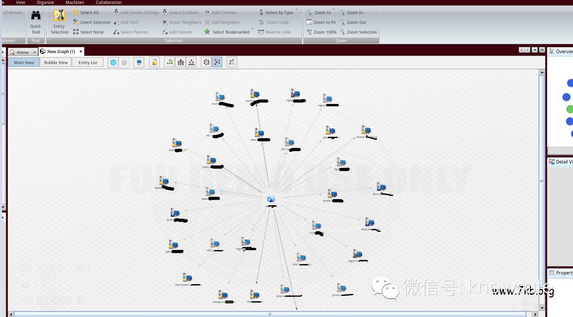Click Zoom Selection
The image size is (573, 317).
tap(358, 32)
